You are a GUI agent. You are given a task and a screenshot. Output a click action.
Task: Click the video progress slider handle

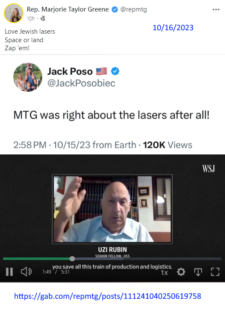coord(72,259)
